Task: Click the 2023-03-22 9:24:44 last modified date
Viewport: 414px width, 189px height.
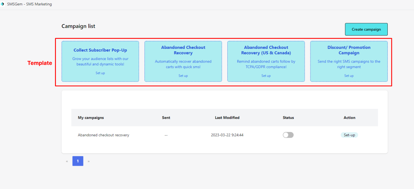Action: 227,135
